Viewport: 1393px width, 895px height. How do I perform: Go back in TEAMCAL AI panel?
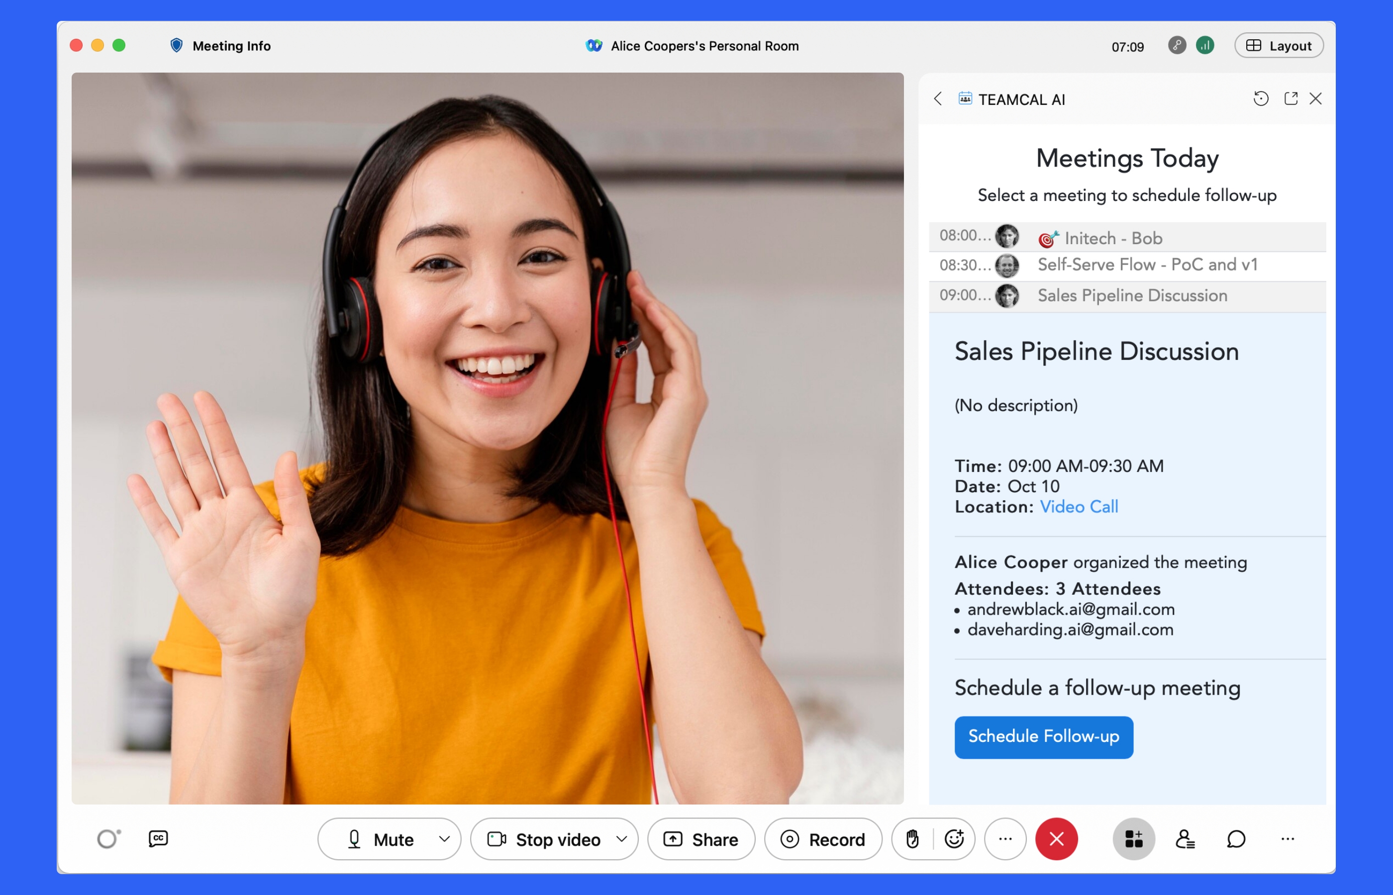click(x=938, y=99)
